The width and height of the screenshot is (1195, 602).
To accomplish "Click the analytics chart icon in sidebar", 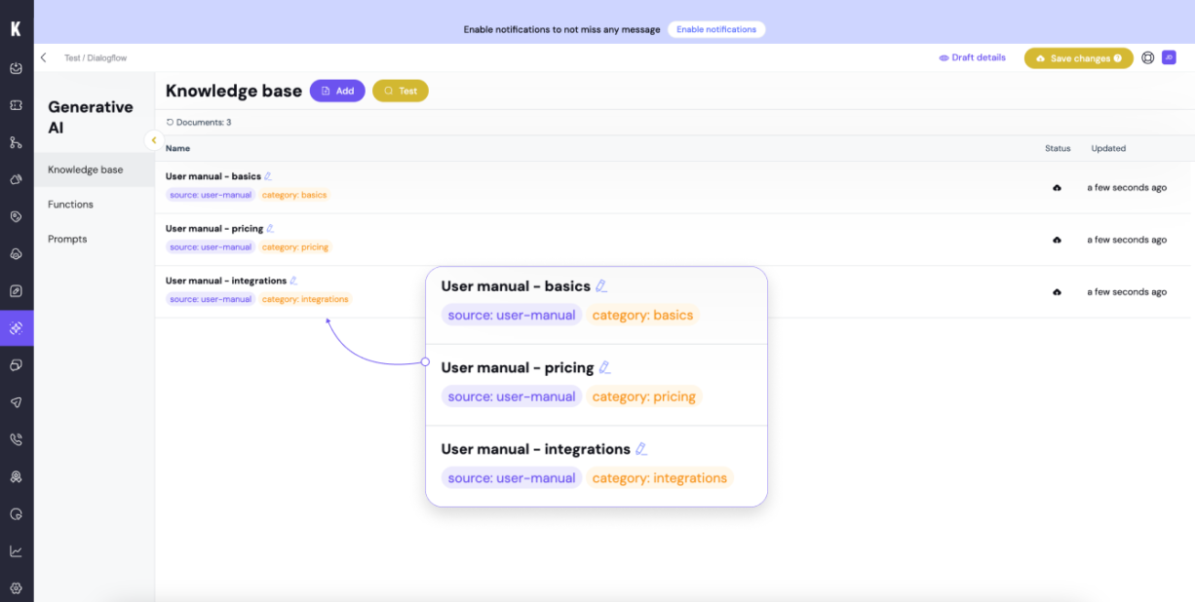I will click(x=16, y=551).
